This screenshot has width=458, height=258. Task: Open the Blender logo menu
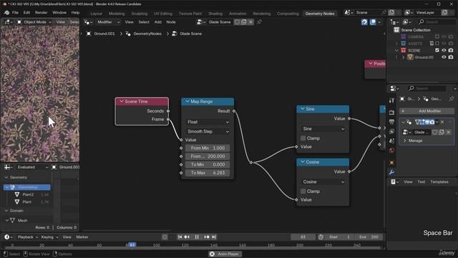(6, 13)
